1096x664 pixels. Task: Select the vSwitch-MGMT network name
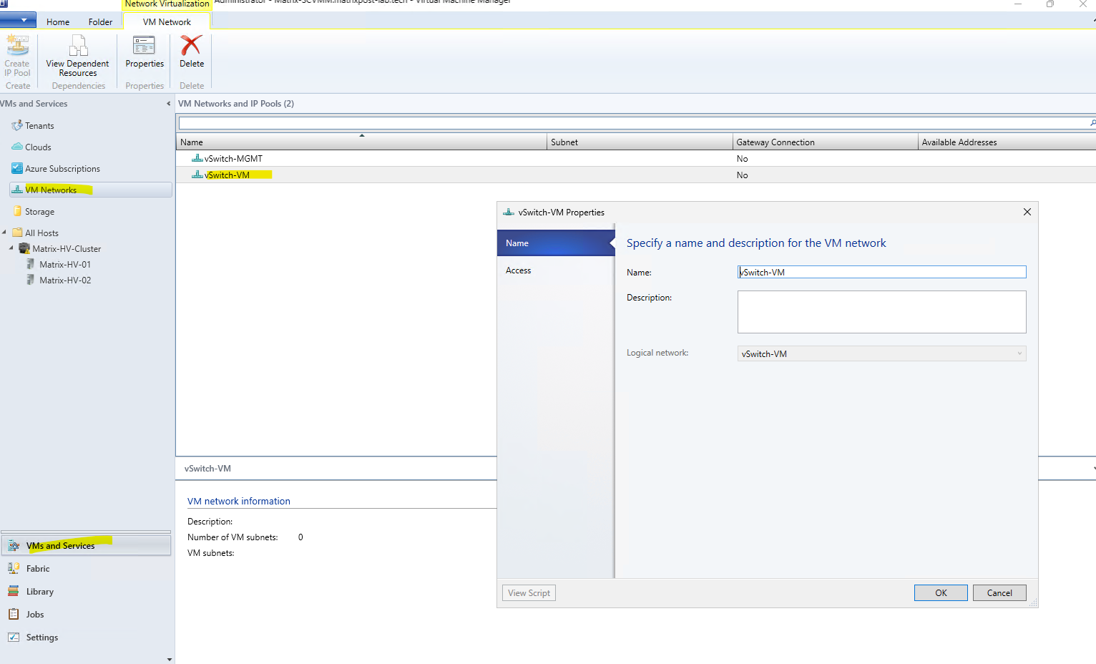[x=233, y=159]
